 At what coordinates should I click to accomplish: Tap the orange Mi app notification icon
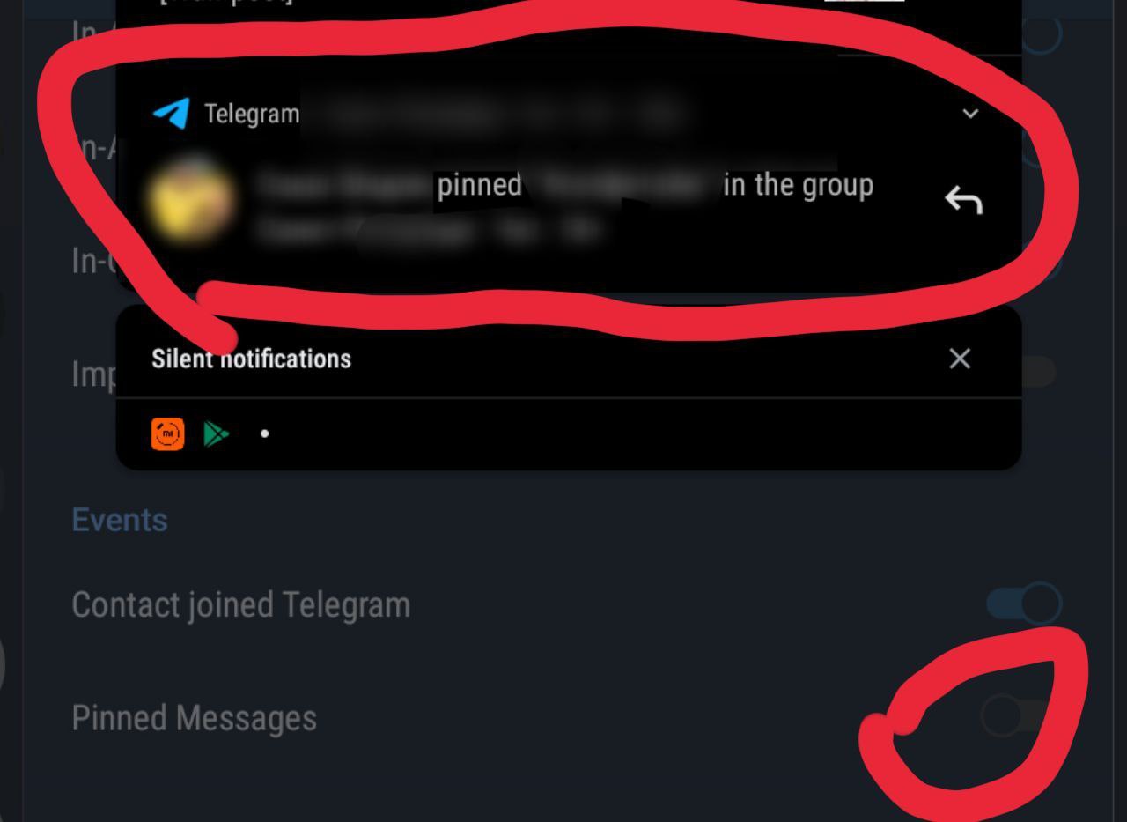(168, 433)
